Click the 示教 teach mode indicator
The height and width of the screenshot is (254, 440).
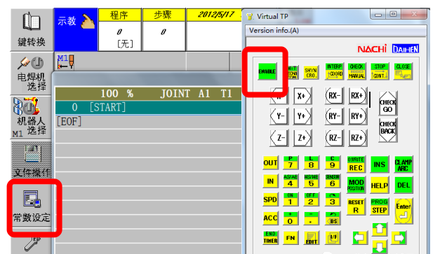pyautogui.click(x=76, y=29)
